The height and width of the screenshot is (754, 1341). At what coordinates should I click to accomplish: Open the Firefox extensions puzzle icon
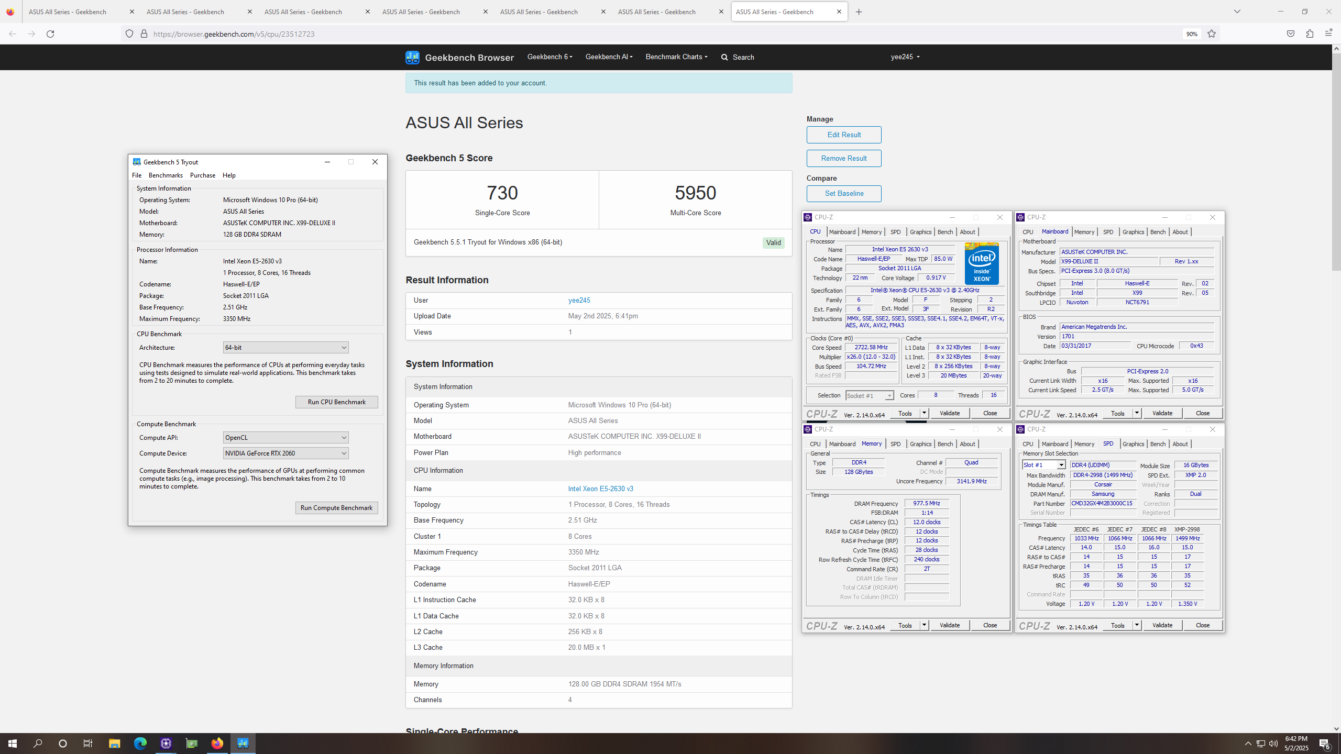[1310, 34]
